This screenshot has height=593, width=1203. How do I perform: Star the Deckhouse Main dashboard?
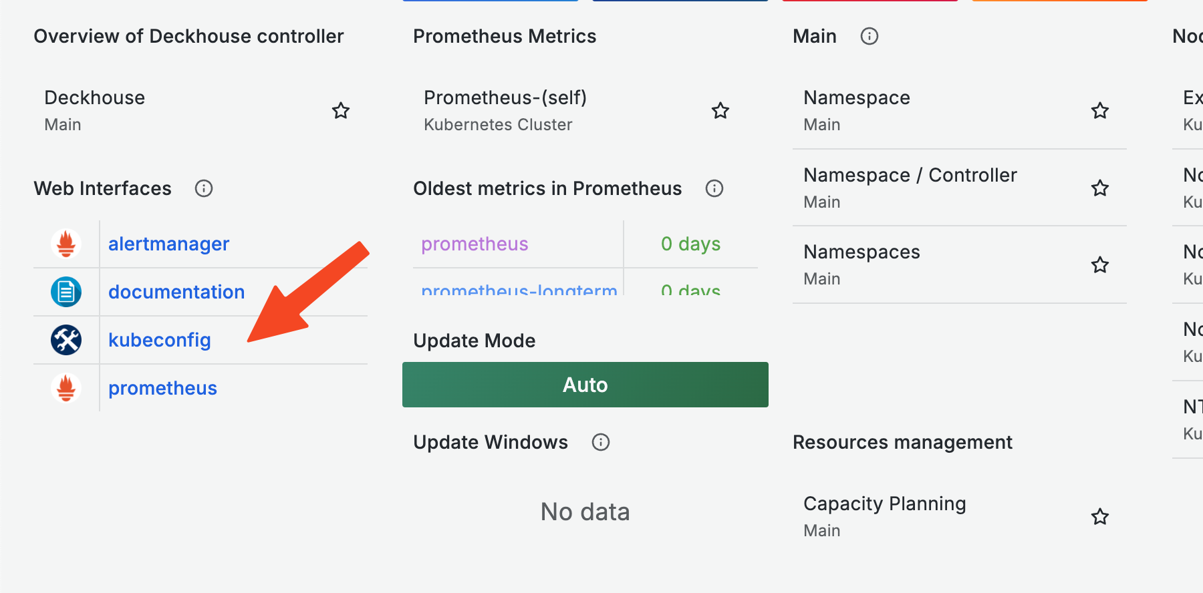[341, 111]
